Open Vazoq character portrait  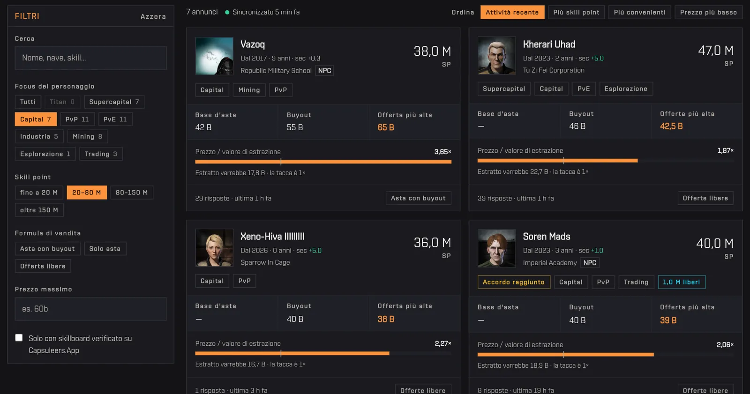click(214, 56)
